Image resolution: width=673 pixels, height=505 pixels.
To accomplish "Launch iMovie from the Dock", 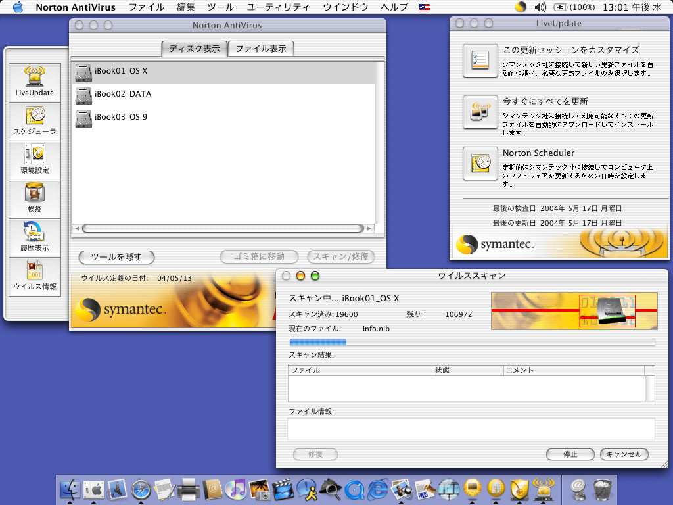I will pos(283,489).
